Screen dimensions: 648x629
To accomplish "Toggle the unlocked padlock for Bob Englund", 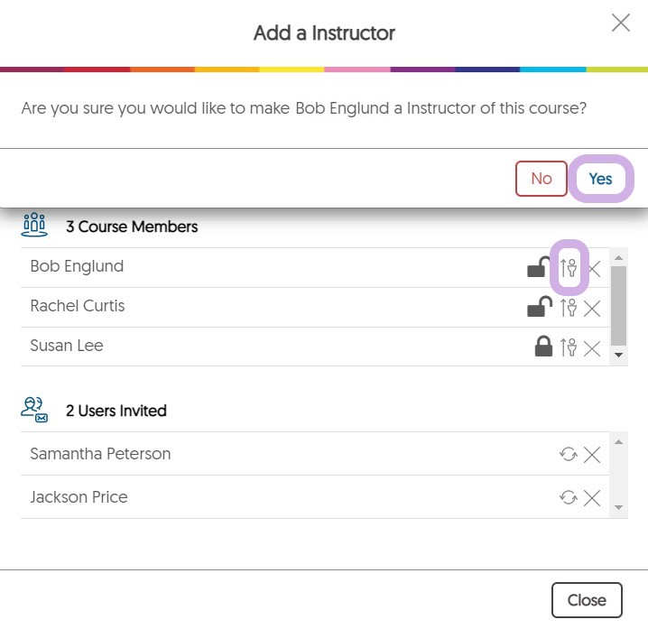I will 539,267.
